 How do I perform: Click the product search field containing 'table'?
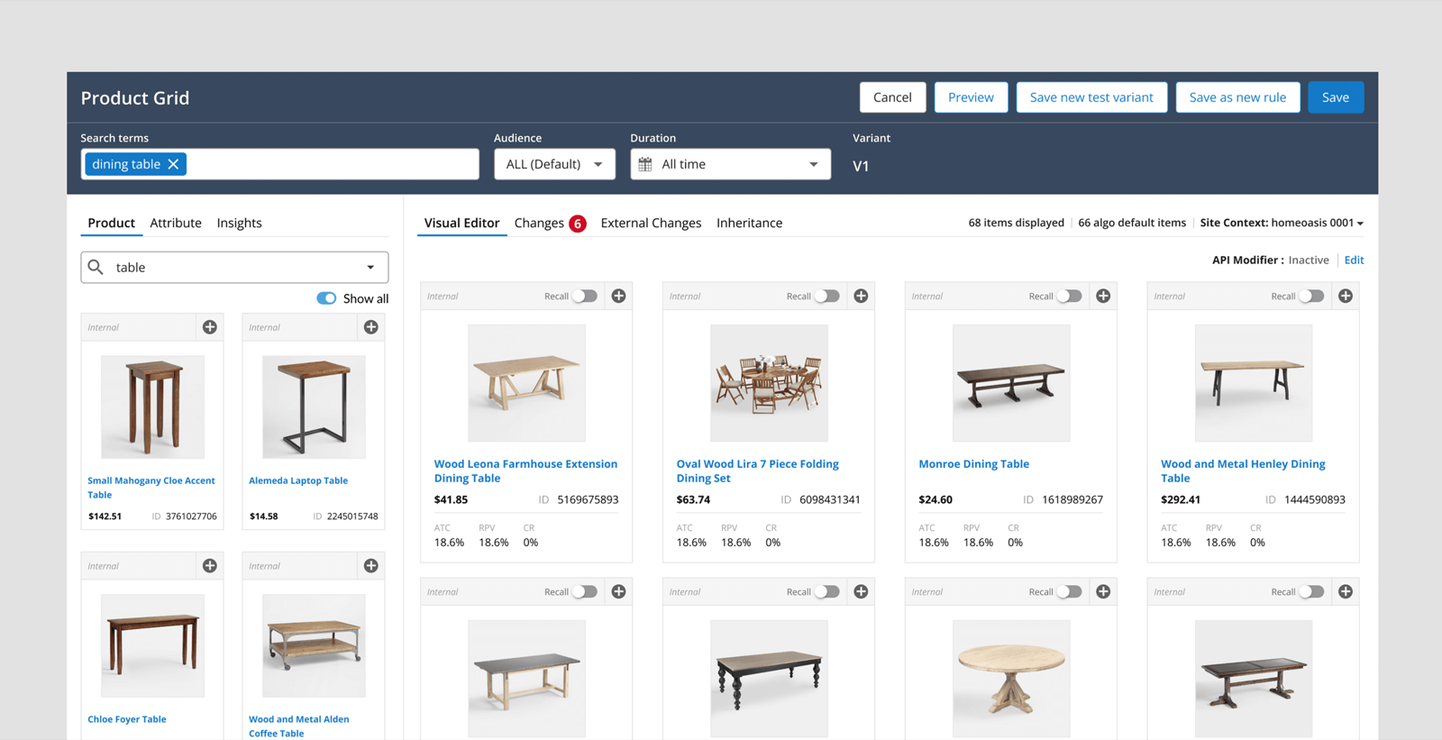coord(234,268)
